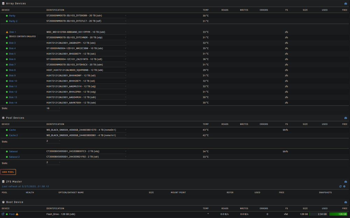Click the ZFS Master section icon
This screenshot has height=218, width=350.
pos(3,182)
